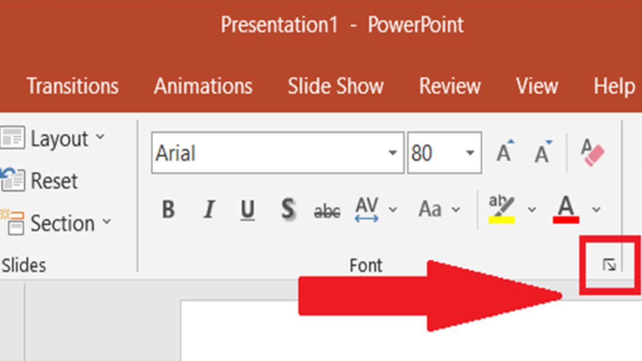This screenshot has height=361, width=642.
Task: Open the font name dropdown arrow
Action: click(x=393, y=153)
